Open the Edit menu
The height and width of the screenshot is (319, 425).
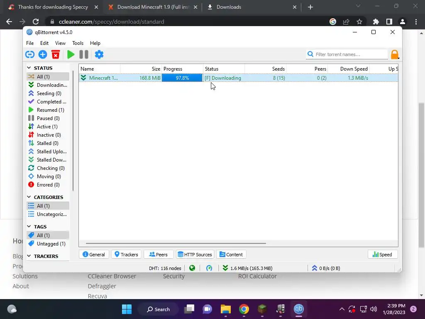pos(44,43)
